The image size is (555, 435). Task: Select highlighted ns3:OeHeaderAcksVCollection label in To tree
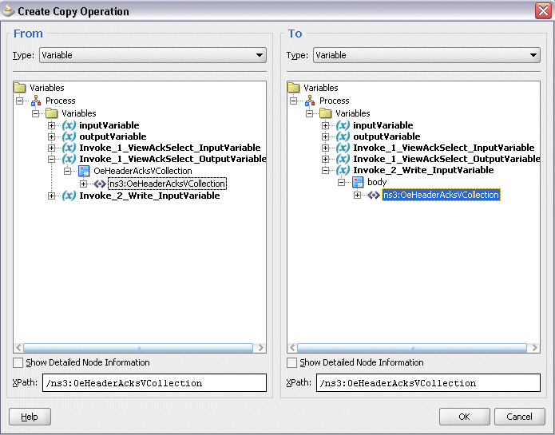coord(441,195)
